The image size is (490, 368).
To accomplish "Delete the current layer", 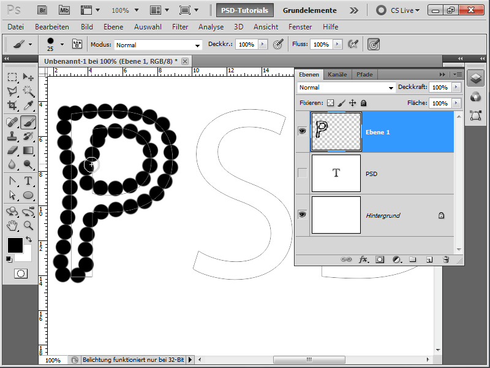I will coord(446,259).
